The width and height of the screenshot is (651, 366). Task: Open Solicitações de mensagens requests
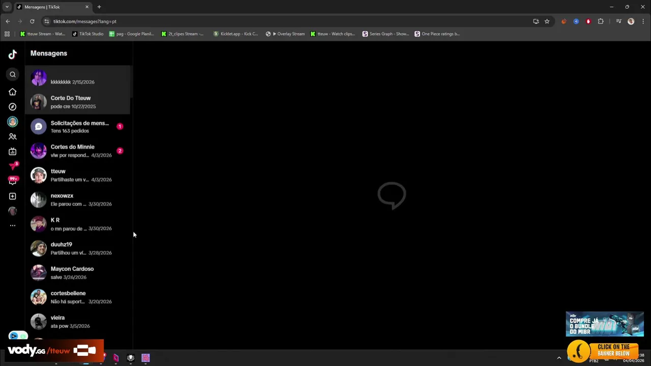click(77, 127)
